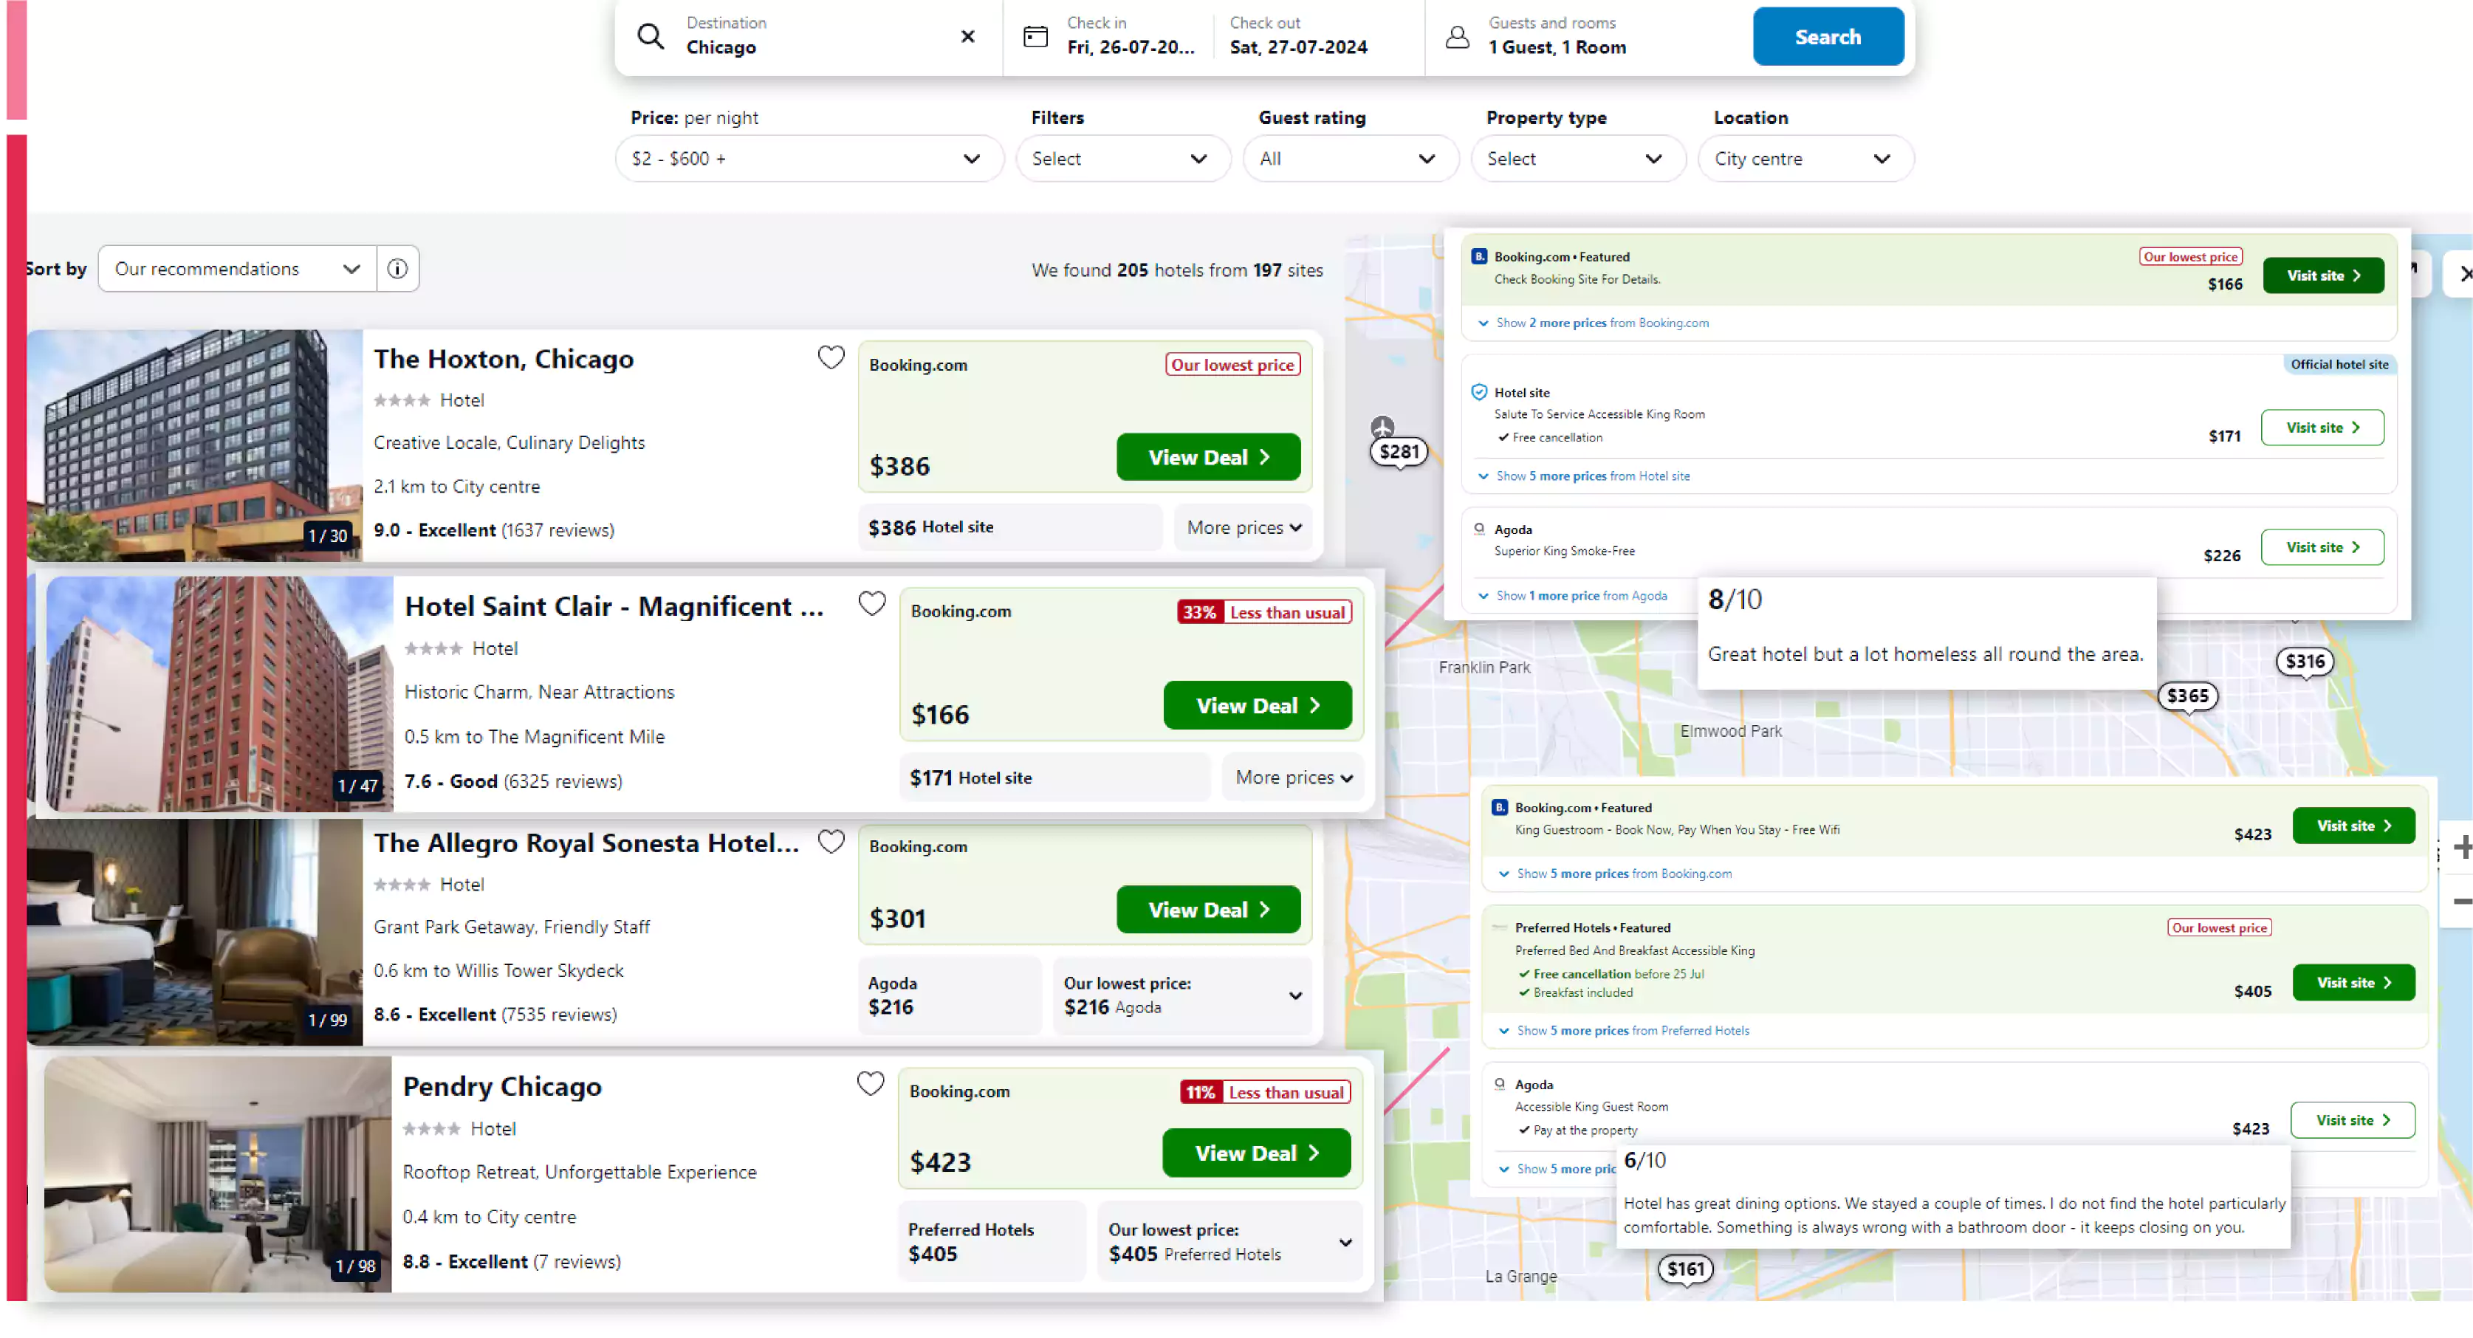Image resolution: width=2473 pixels, height=1338 pixels.
Task: Open the Guest rating dropdown filter
Action: [x=1346, y=158]
